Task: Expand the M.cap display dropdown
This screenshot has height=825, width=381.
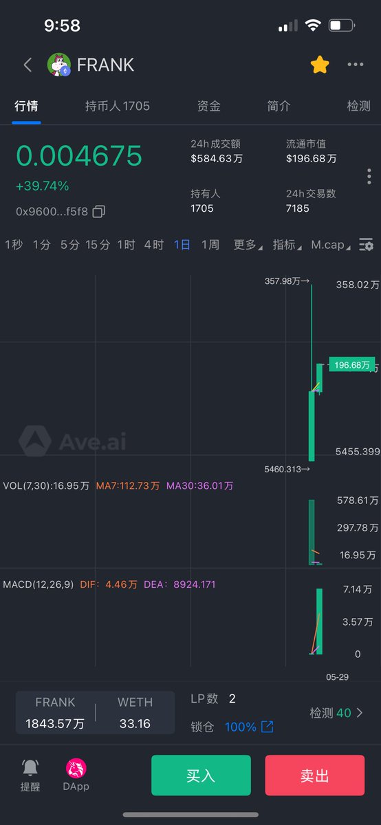Action: (x=331, y=245)
